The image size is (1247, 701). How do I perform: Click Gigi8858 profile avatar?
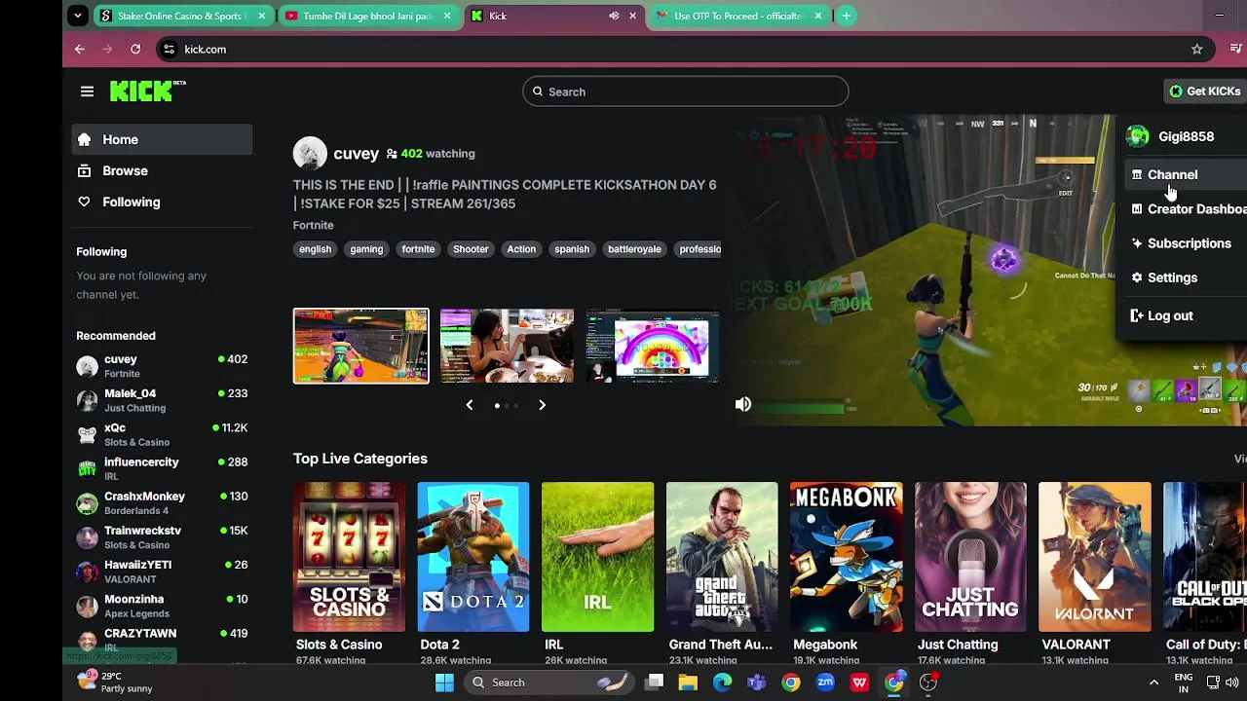coord(1137,136)
